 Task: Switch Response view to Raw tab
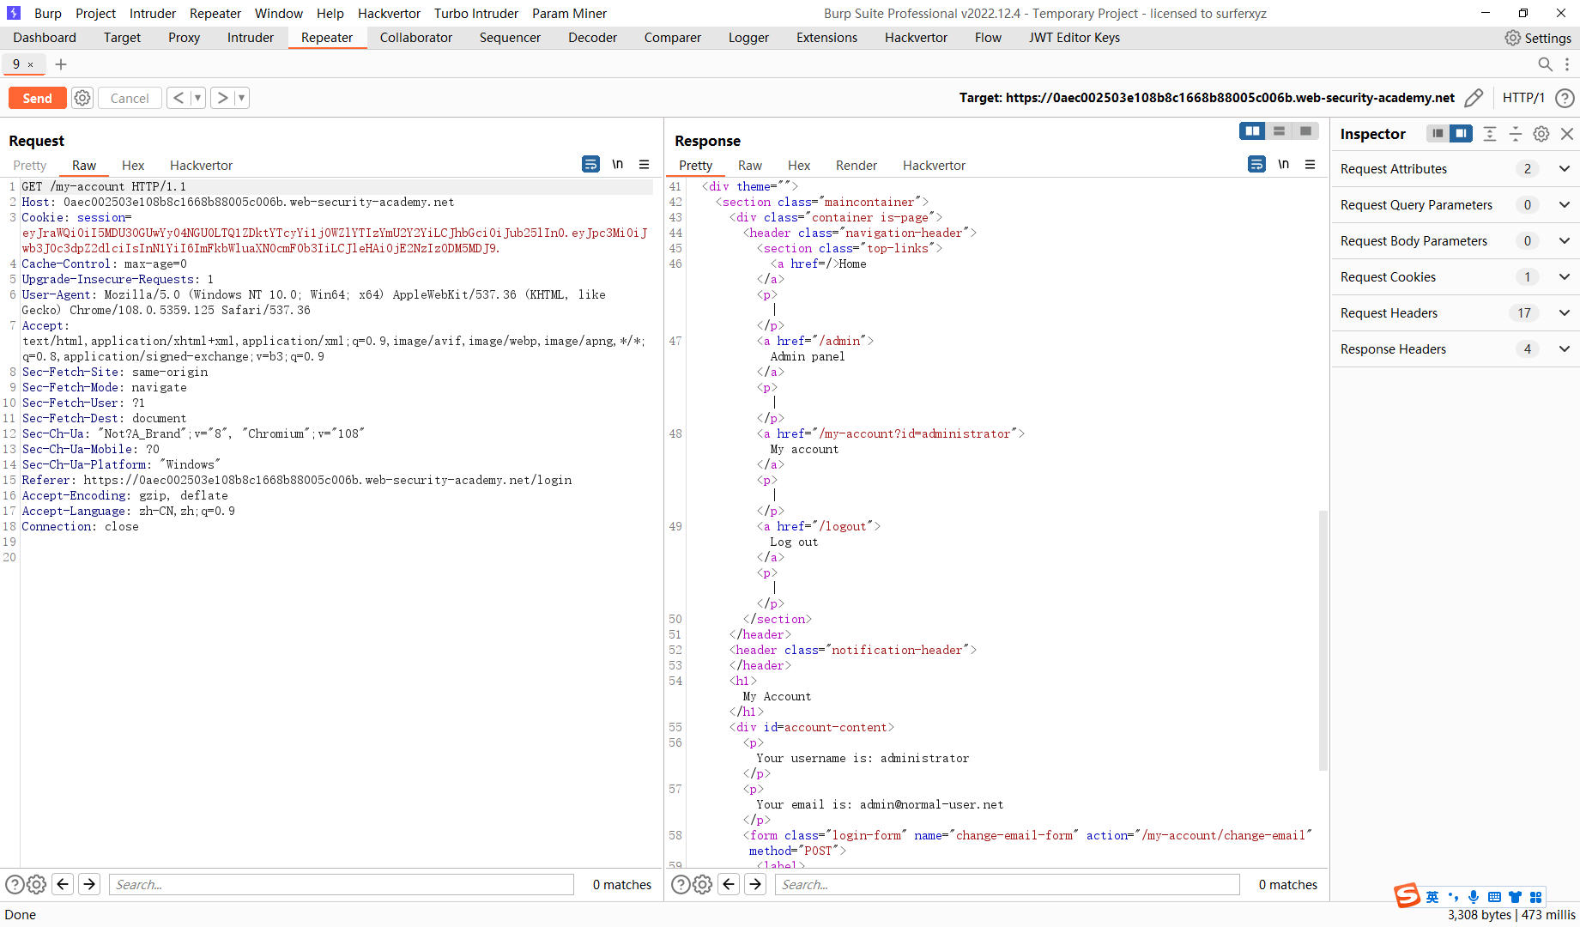click(750, 166)
